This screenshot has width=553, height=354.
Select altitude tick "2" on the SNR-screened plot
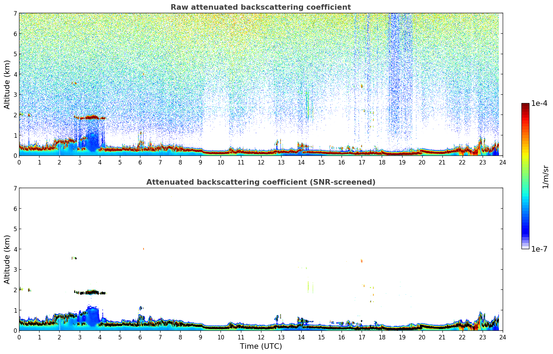[x=15, y=290]
